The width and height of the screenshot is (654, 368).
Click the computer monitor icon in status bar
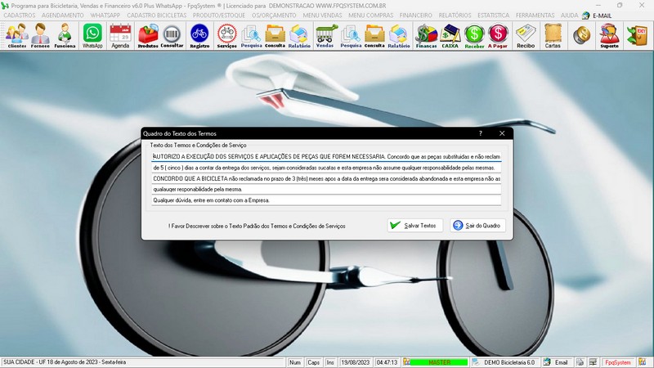(x=593, y=362)
